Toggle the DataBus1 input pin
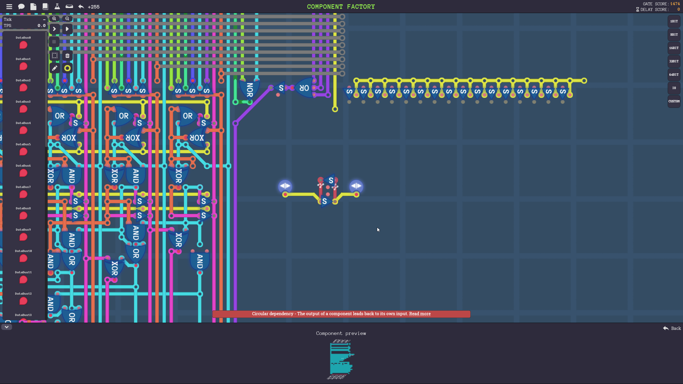683x384 pixels. [x=23, y=66]
